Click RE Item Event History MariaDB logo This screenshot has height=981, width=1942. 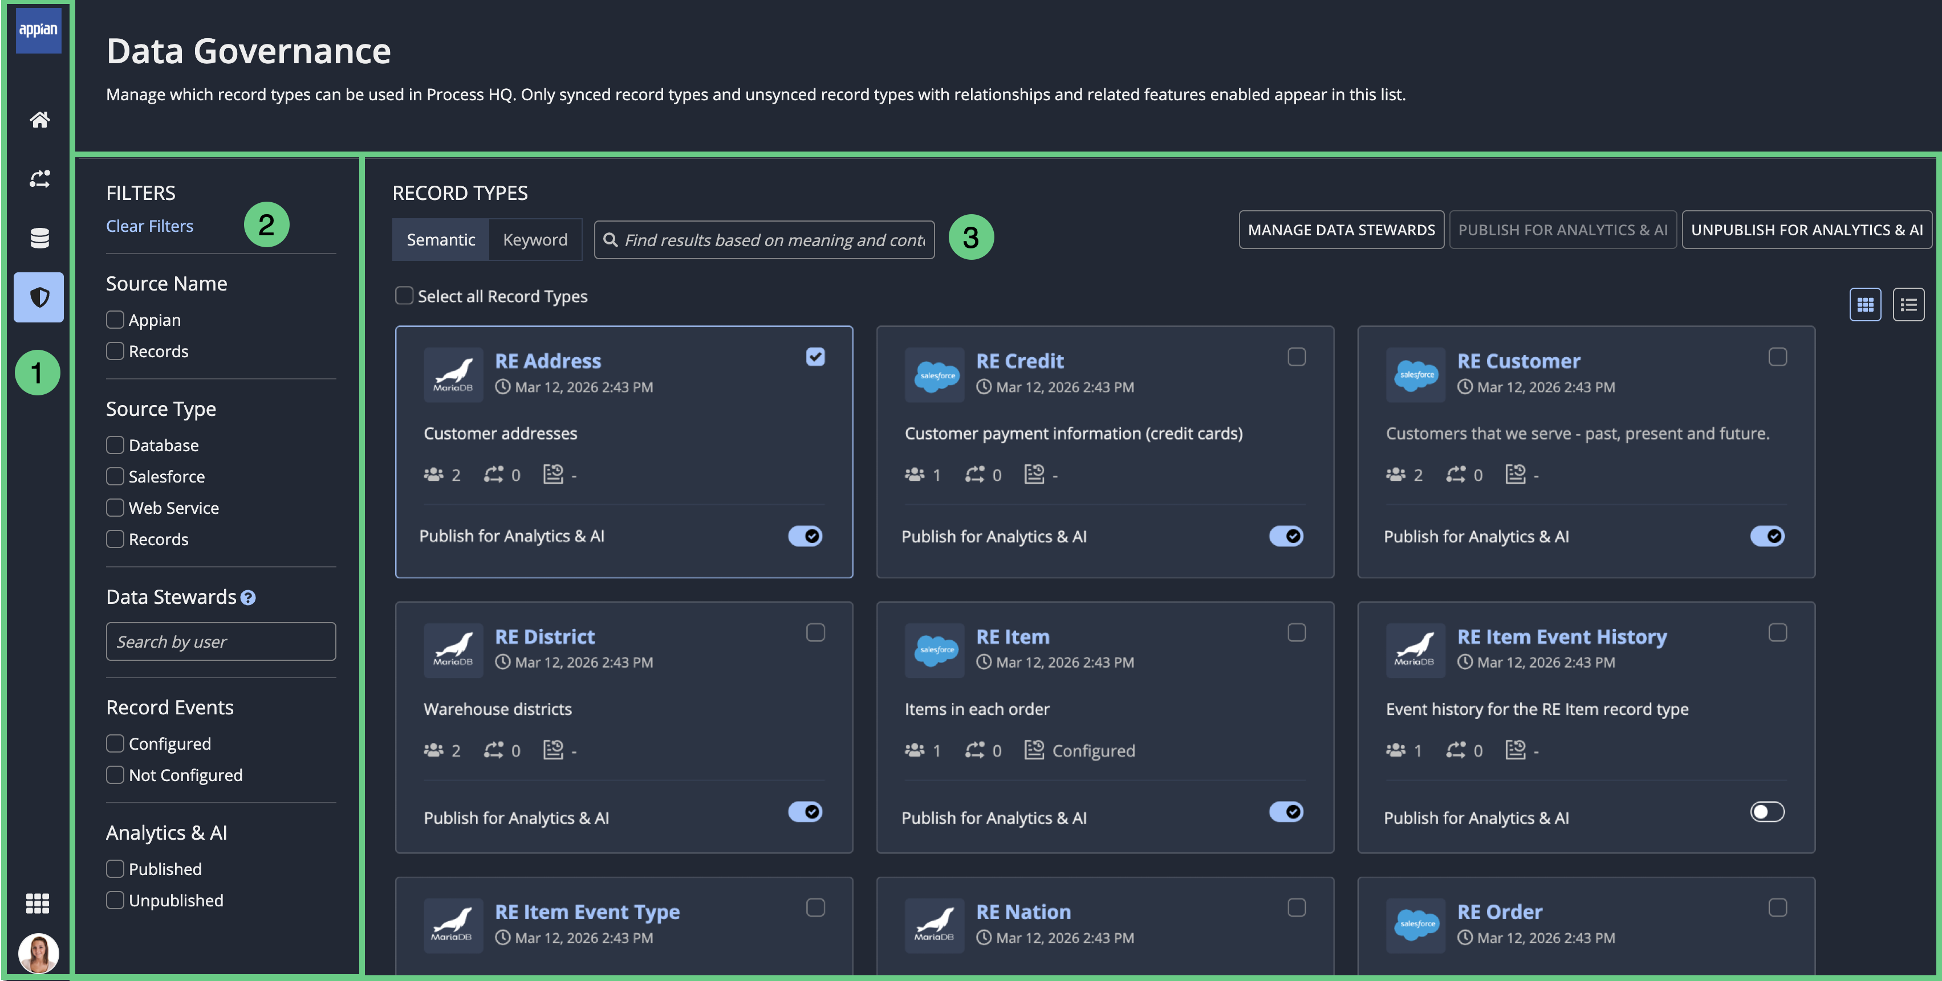pos(1416,650)
